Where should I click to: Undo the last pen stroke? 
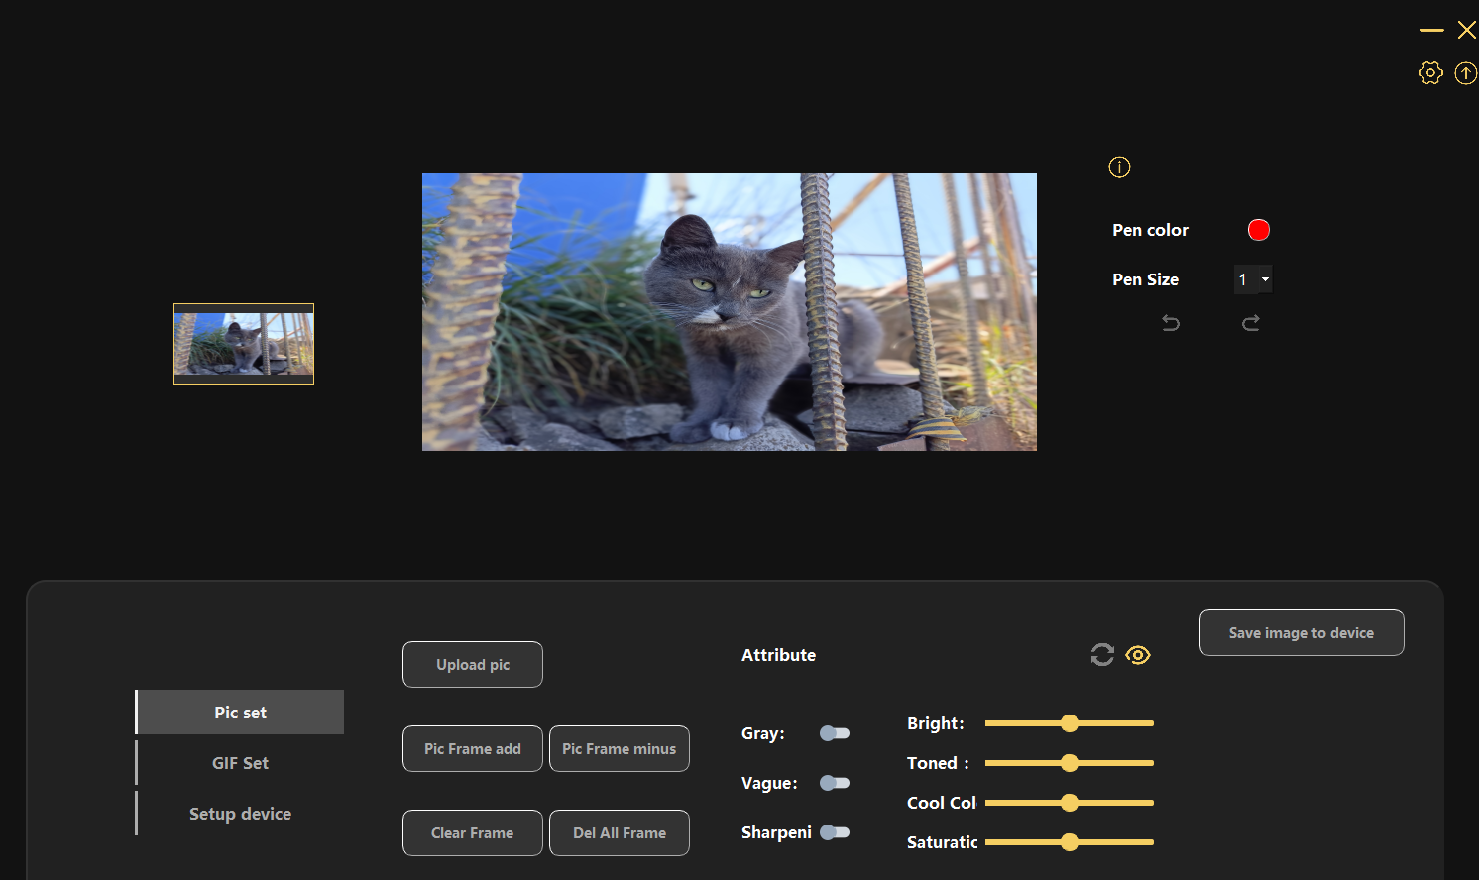pyautogui.click(x=1171, y=323)
